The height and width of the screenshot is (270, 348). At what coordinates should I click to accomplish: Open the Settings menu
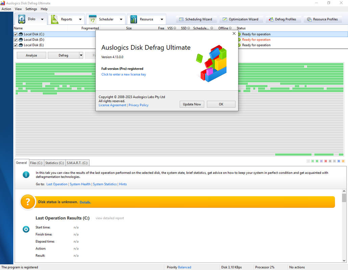coord(31,9)
